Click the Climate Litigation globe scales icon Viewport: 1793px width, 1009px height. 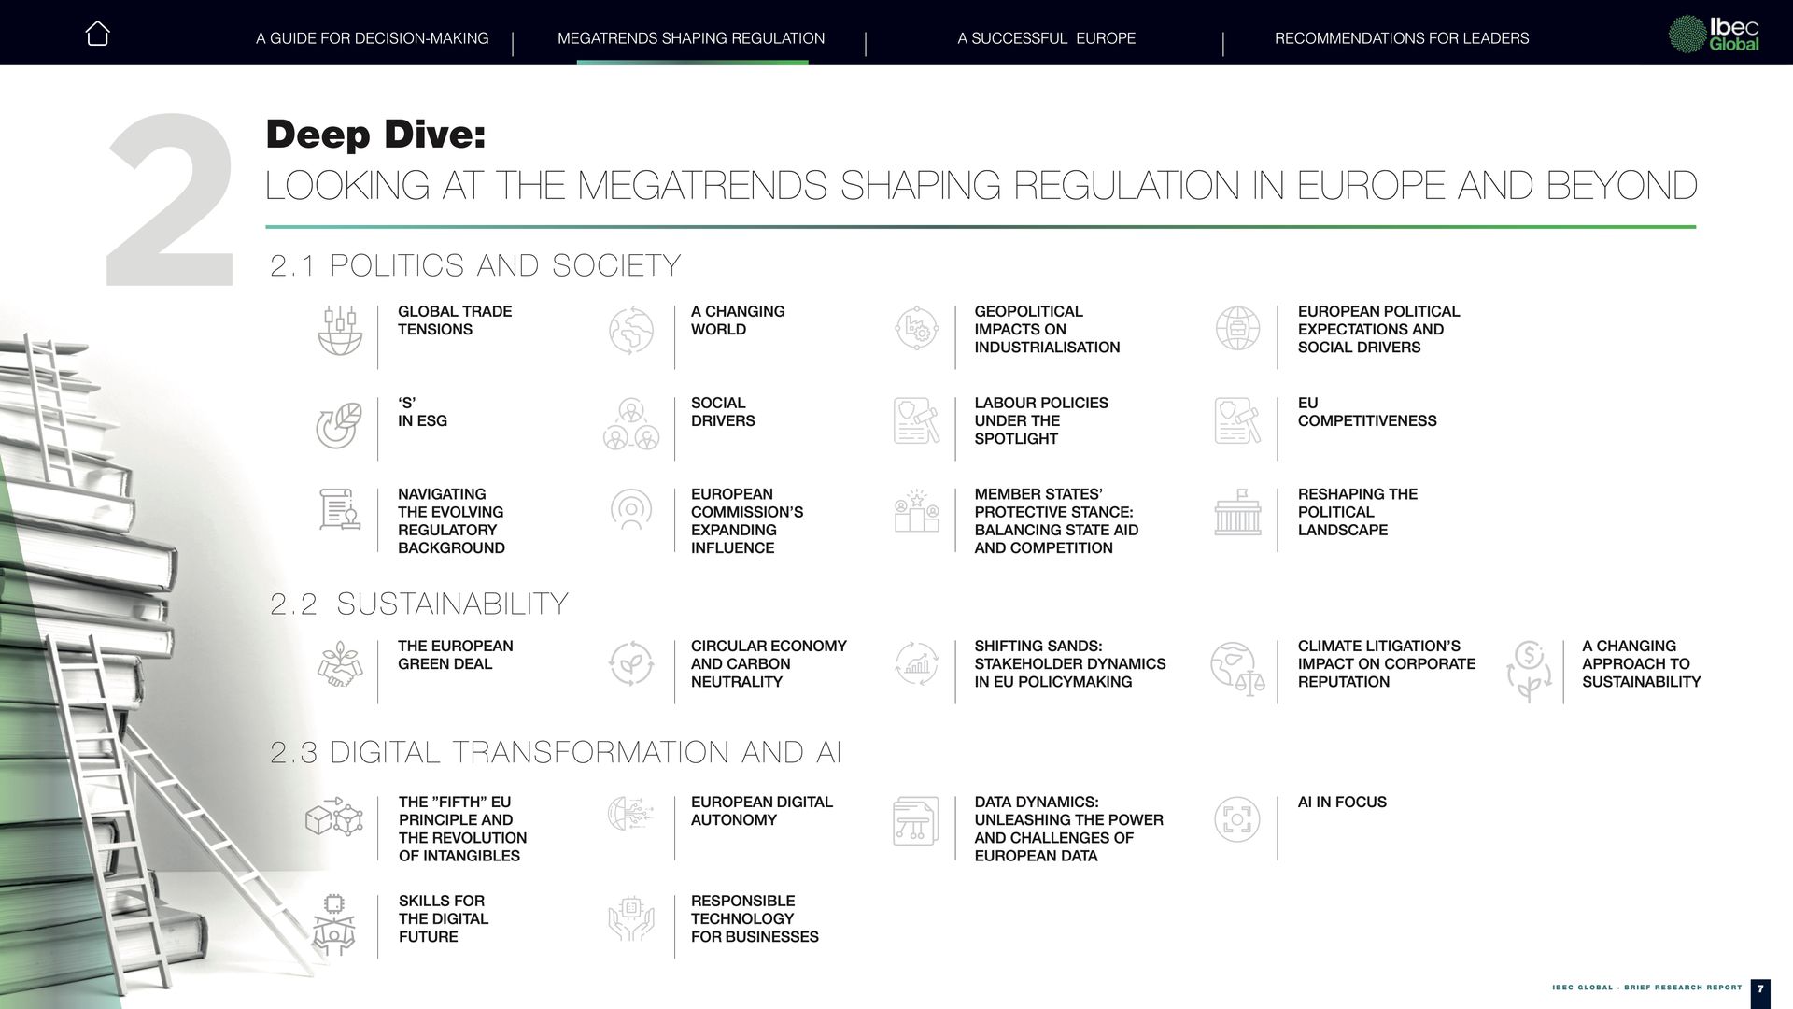point(1236,667)
